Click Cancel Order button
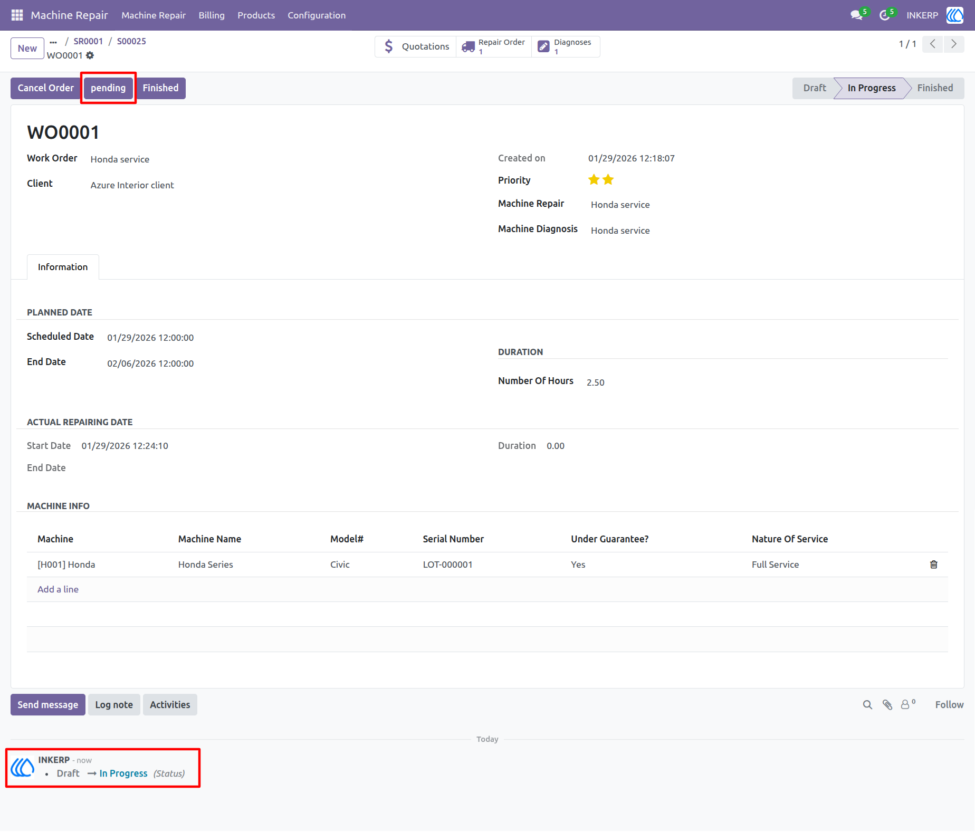Image resolution: width=975 pixels, height=832 pixels. tap(46, 88)
